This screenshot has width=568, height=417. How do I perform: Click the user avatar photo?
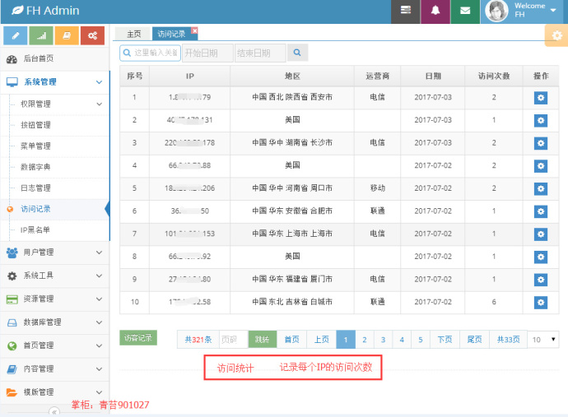coord(496,12)
